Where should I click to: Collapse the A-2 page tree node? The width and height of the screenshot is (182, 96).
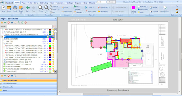(x=1, y=37)
